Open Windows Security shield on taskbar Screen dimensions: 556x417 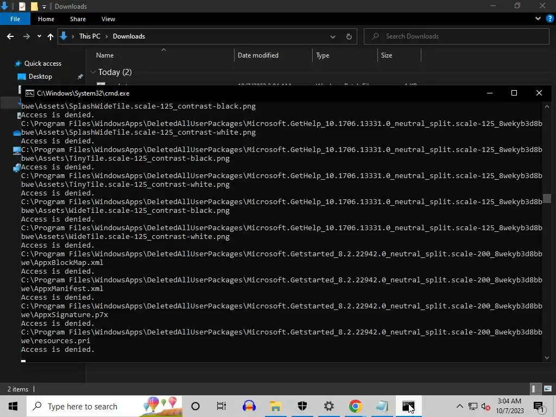click(x=302, y=406)
